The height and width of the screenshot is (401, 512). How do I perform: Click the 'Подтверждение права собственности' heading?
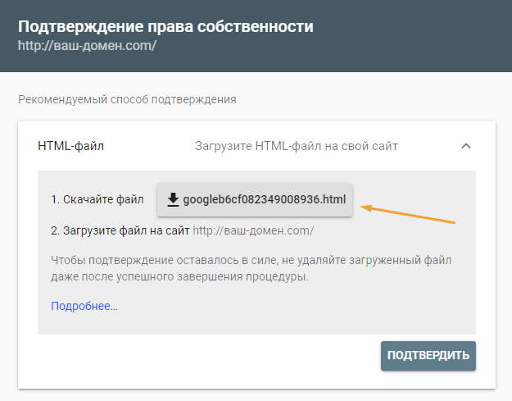165,26
